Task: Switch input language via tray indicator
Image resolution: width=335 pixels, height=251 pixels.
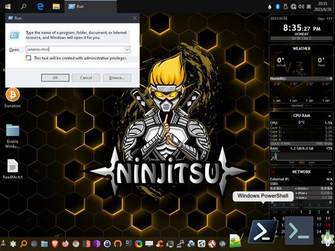Action: (309, 7)
